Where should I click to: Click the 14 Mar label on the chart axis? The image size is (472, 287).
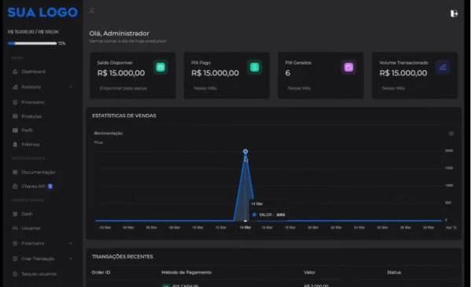[245, 227]
